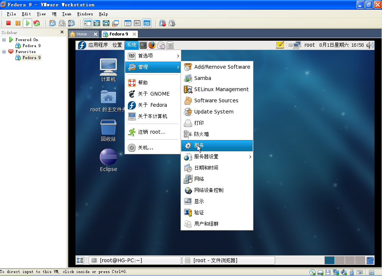This screenshot has width=382, height=276.
Task: Enable Quick Switch mode toolbar icon
Action: [x=97, y=23]
